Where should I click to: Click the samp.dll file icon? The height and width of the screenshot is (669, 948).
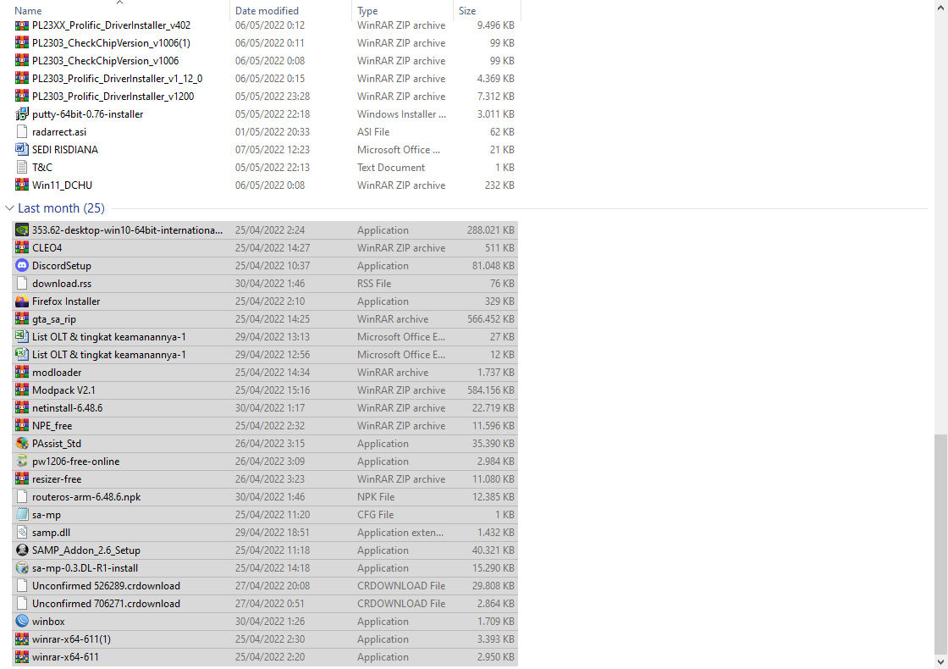pos(22,533)
